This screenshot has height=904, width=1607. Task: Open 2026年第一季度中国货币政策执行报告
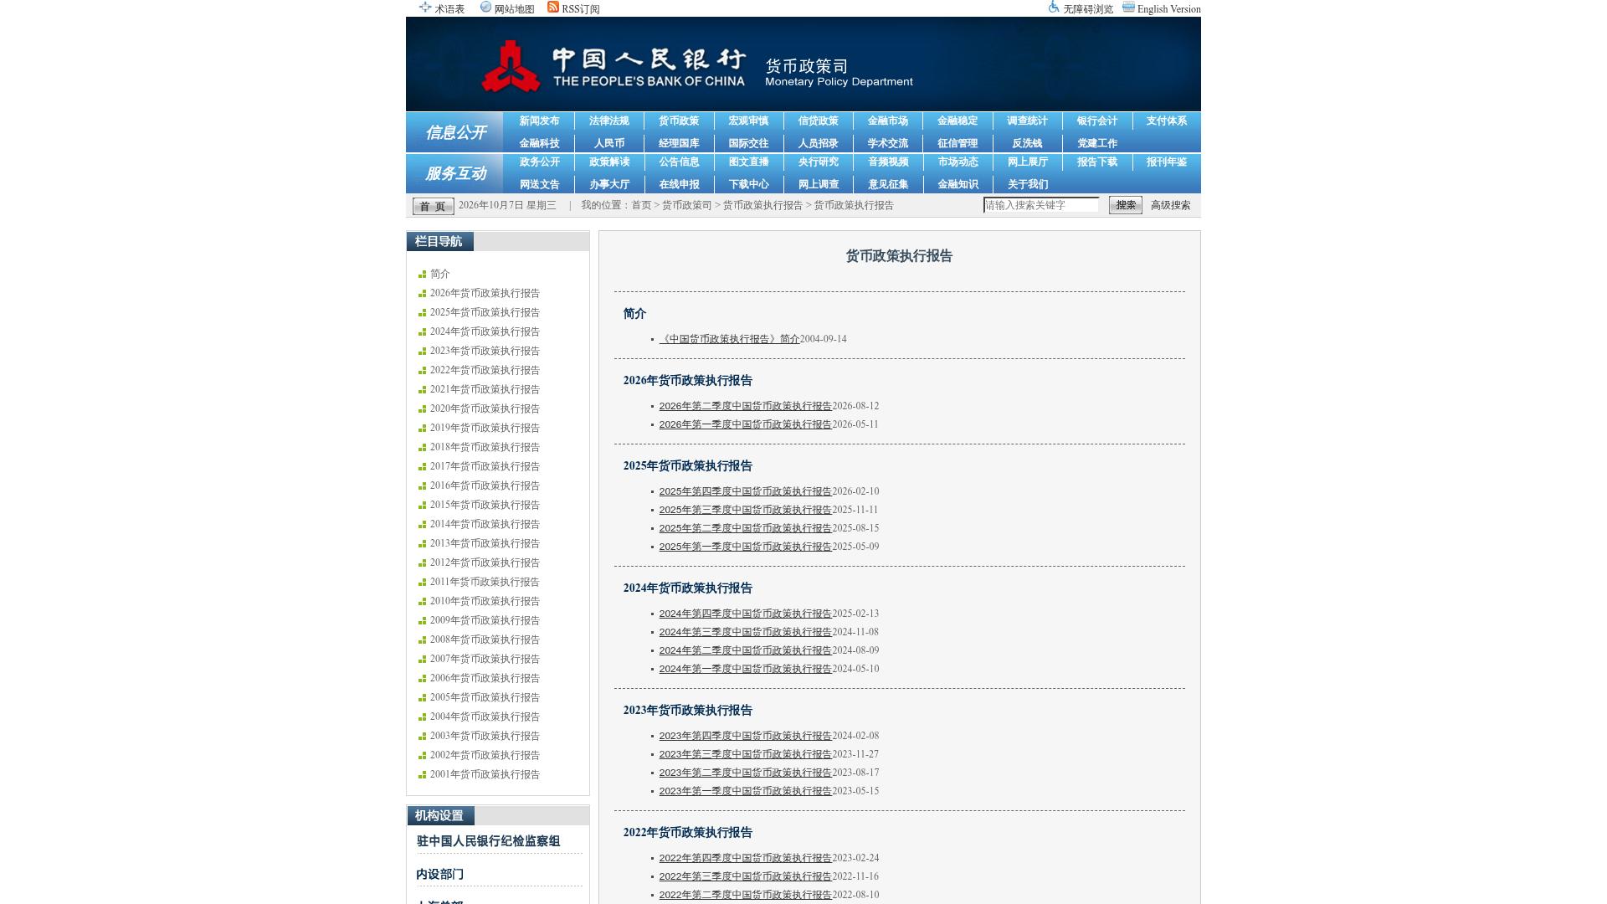[745, 425]
